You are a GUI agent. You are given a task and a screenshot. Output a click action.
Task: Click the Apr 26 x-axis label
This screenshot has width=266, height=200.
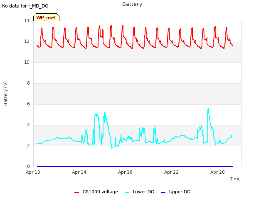click(x=217, y=172)
